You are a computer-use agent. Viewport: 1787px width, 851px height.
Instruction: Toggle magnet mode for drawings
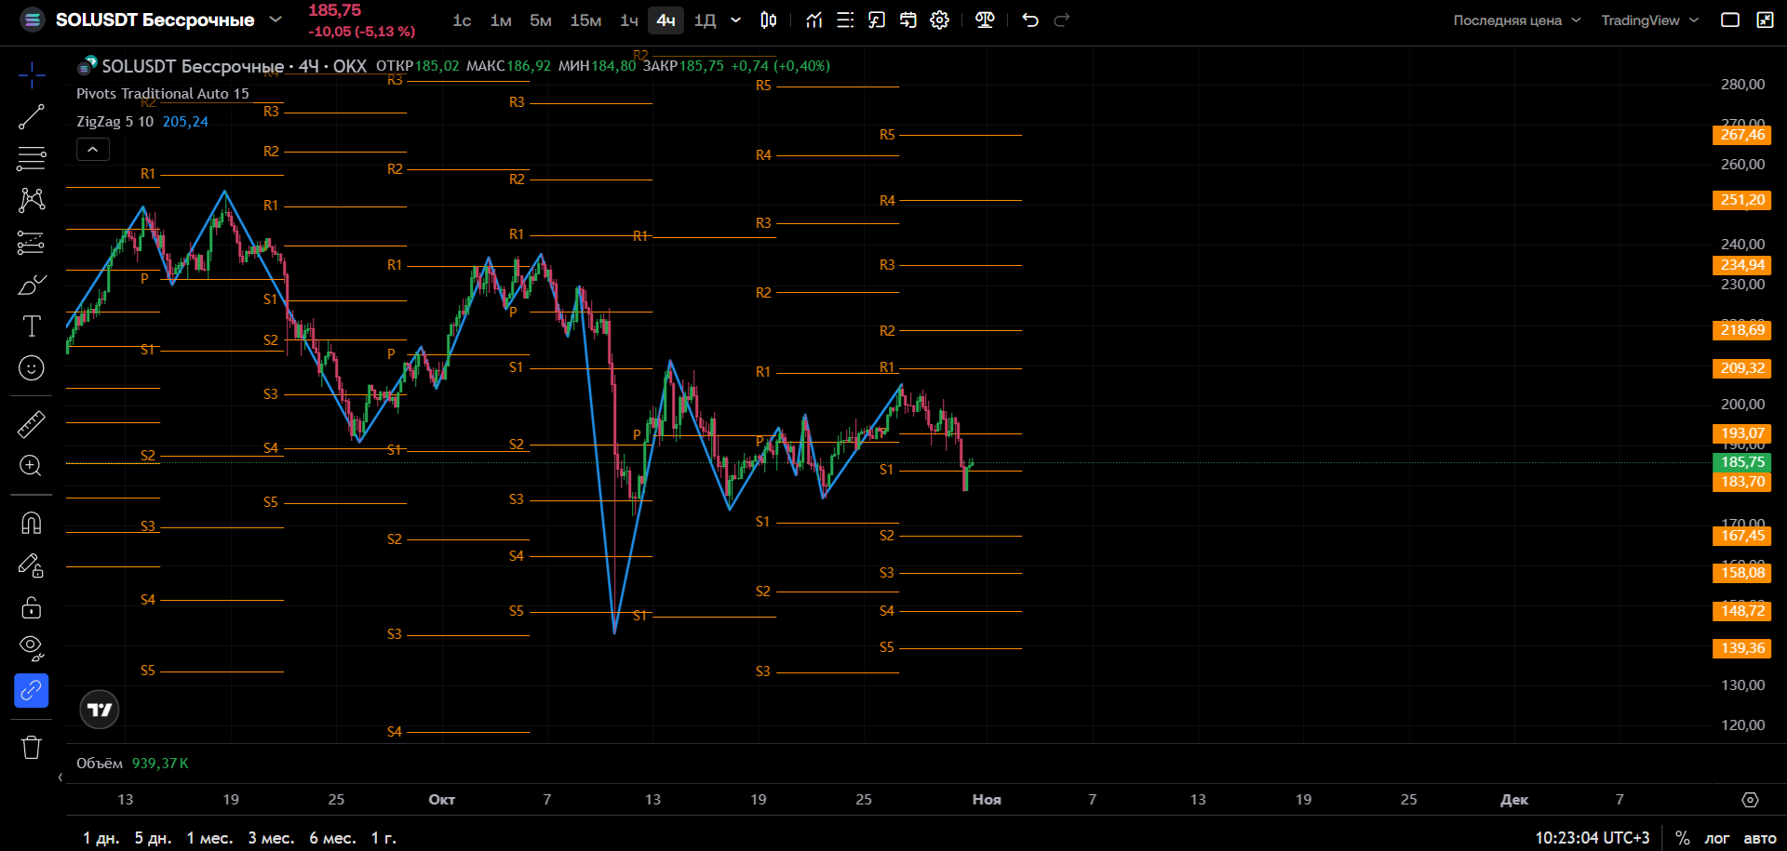32,523
